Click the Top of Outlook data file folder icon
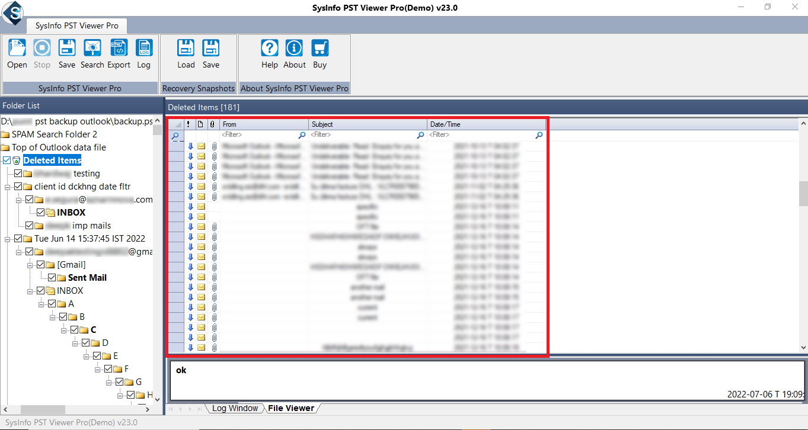 5,147
